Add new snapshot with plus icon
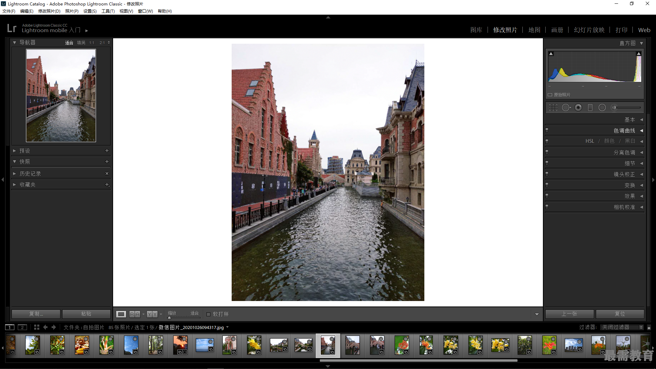Screen dimensions: 656x369 click(107, 162)
